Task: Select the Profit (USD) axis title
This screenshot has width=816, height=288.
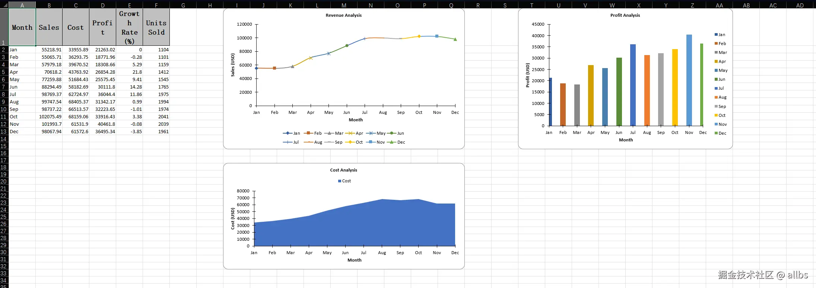Action: tap(527, 75)
